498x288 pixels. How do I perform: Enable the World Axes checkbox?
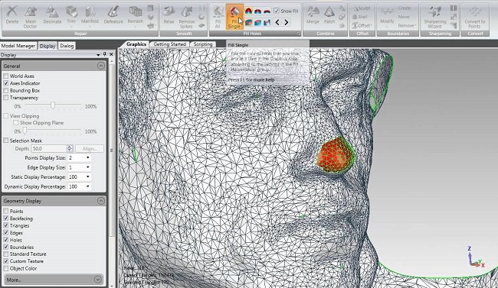(x=5, y=76)
